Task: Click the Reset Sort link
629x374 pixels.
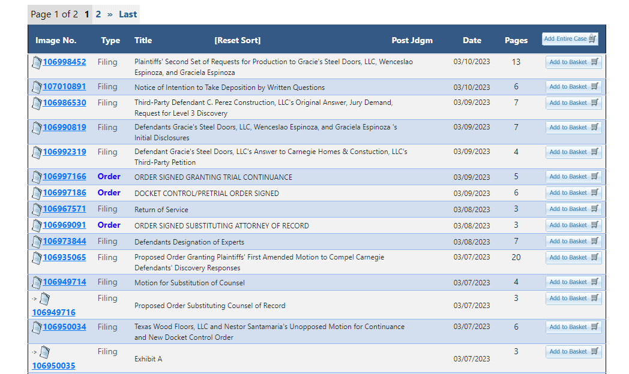Action: point(238,40)
